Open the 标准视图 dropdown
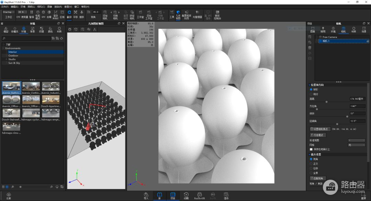Image resolution: width=371 pixels, height=201 pixels. tap(356, 140)
